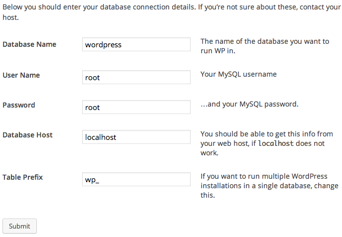Click the Database Name label
The image size is (342, 237).
click(29, 44)
